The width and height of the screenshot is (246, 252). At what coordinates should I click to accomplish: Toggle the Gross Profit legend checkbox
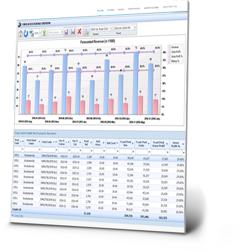169,51
